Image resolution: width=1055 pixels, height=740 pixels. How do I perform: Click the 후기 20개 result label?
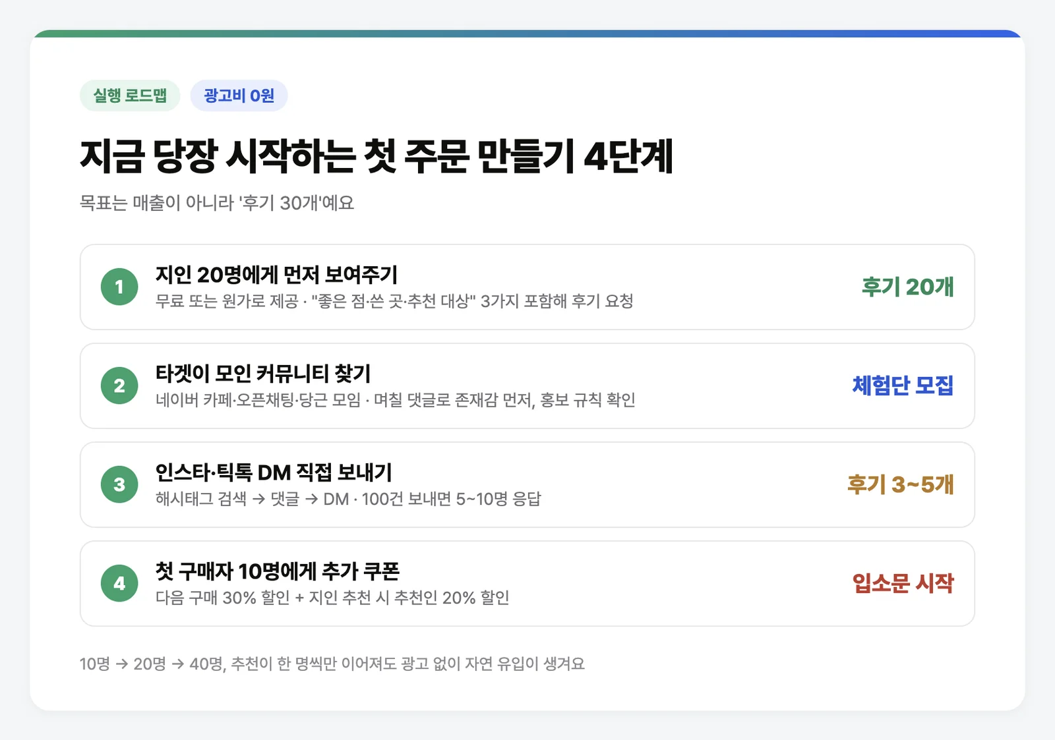[907, 287]
